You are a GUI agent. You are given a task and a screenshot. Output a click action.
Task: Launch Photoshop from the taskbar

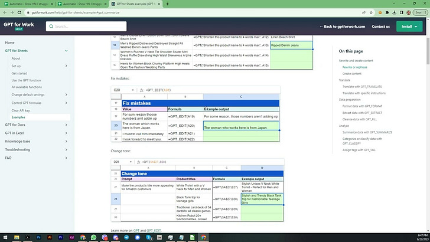[38, 237]
